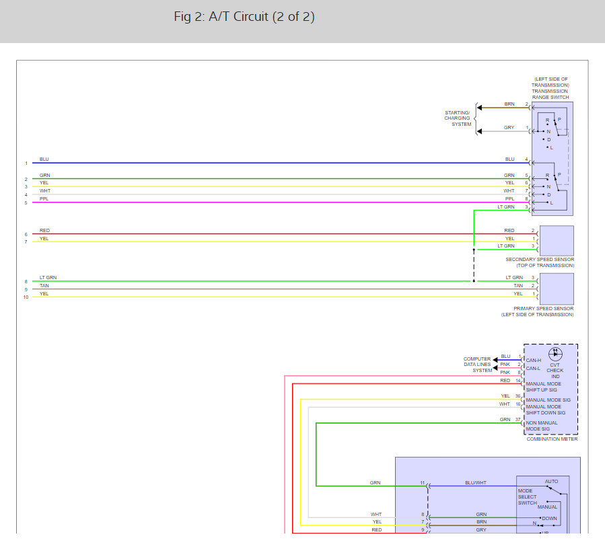Click the "CAN-L" pin label

tap(533, 368)
